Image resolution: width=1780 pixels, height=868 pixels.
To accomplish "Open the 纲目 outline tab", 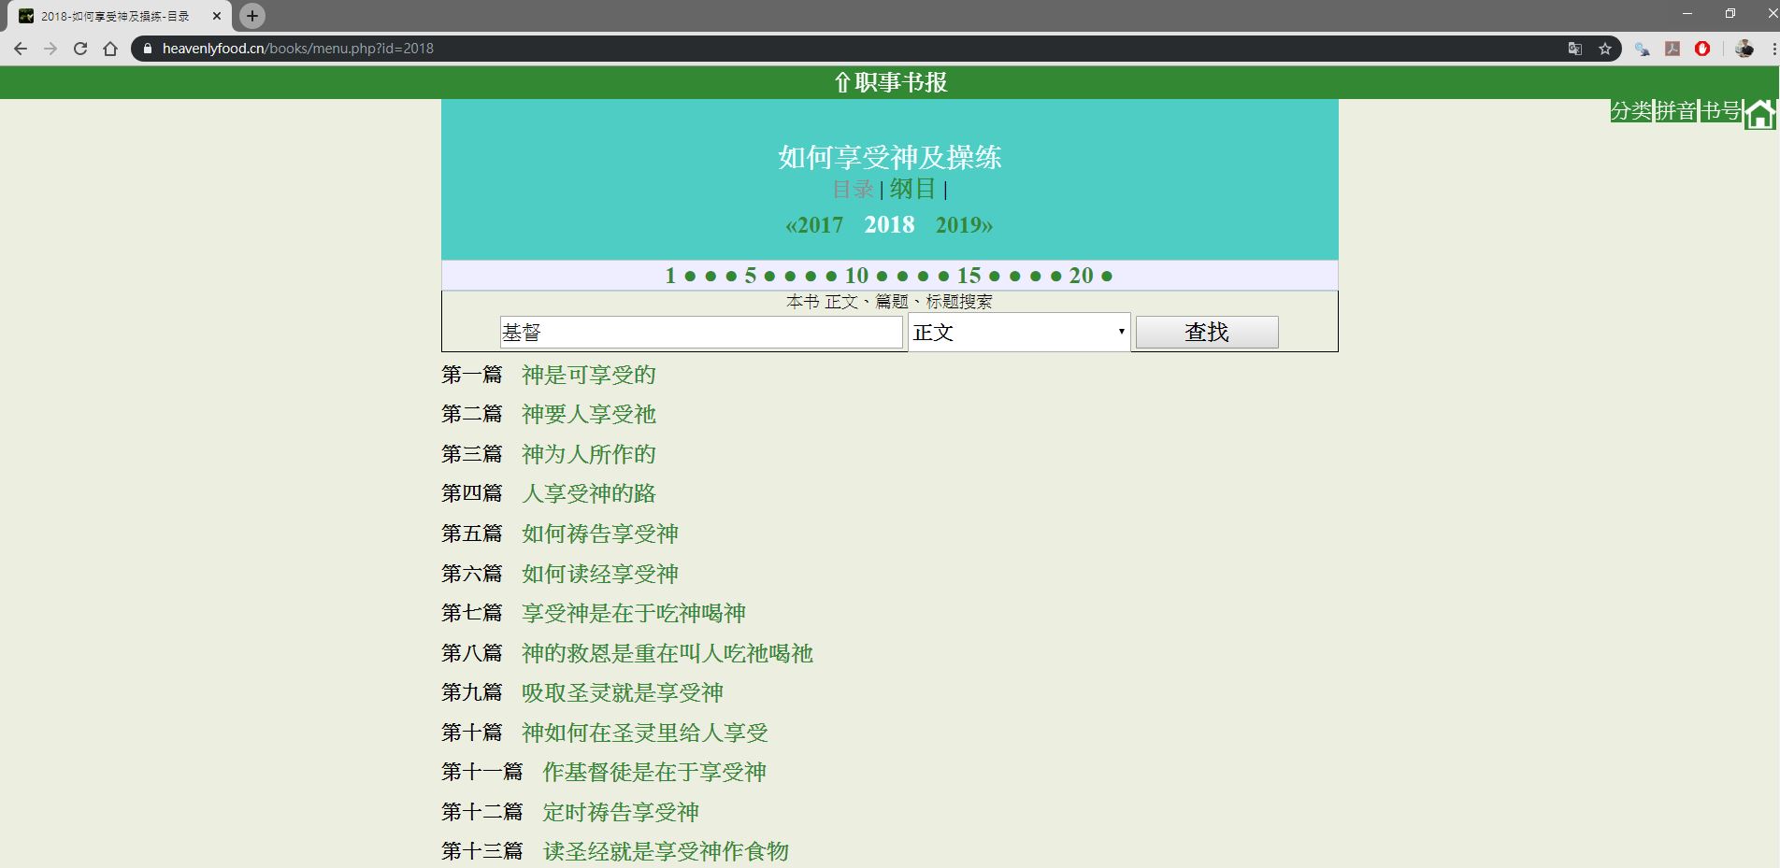I will pyautogui.click(x=912, y=189).
